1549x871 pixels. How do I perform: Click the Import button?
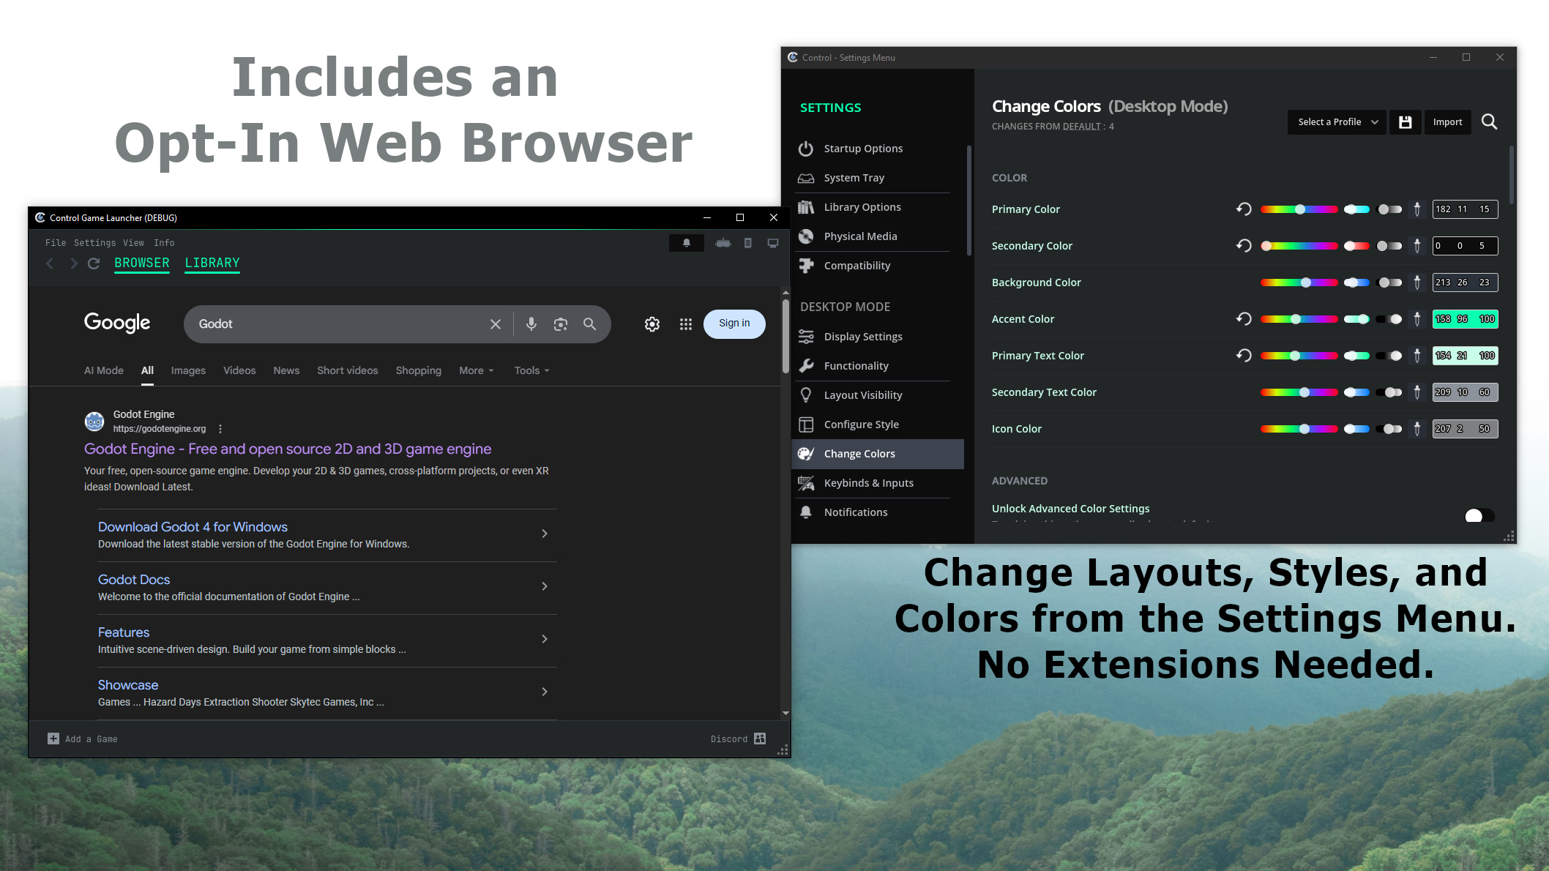[1447, 122]
